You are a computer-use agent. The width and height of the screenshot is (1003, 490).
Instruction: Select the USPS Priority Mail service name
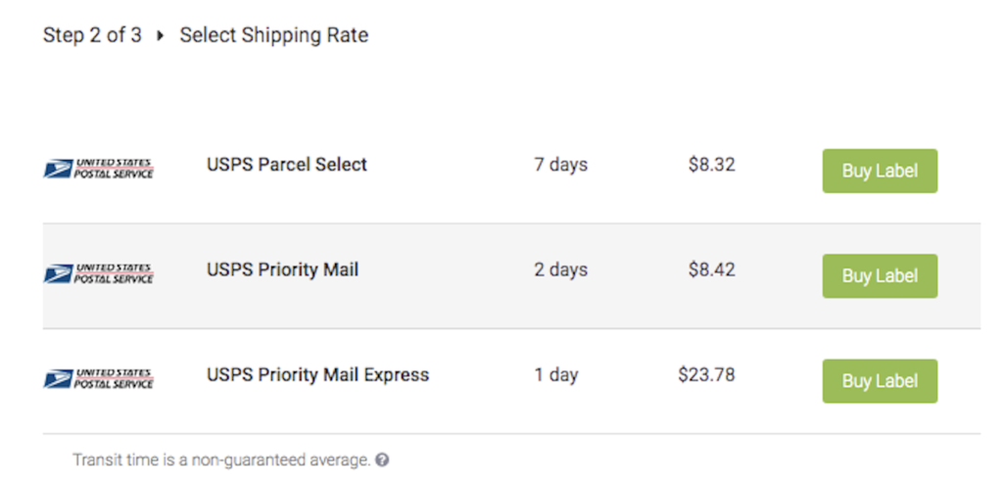[282, 269]
